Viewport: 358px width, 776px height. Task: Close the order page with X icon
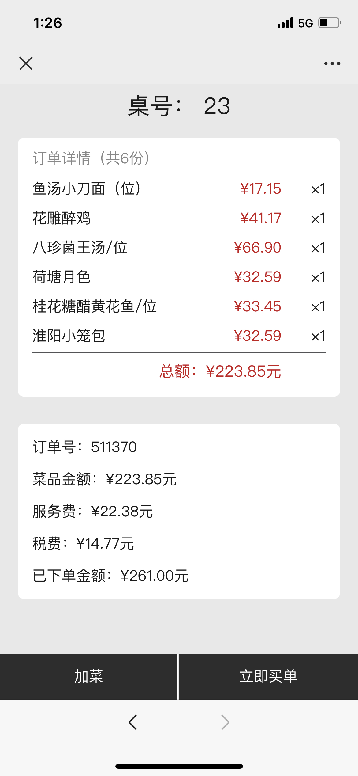[26, 63]
